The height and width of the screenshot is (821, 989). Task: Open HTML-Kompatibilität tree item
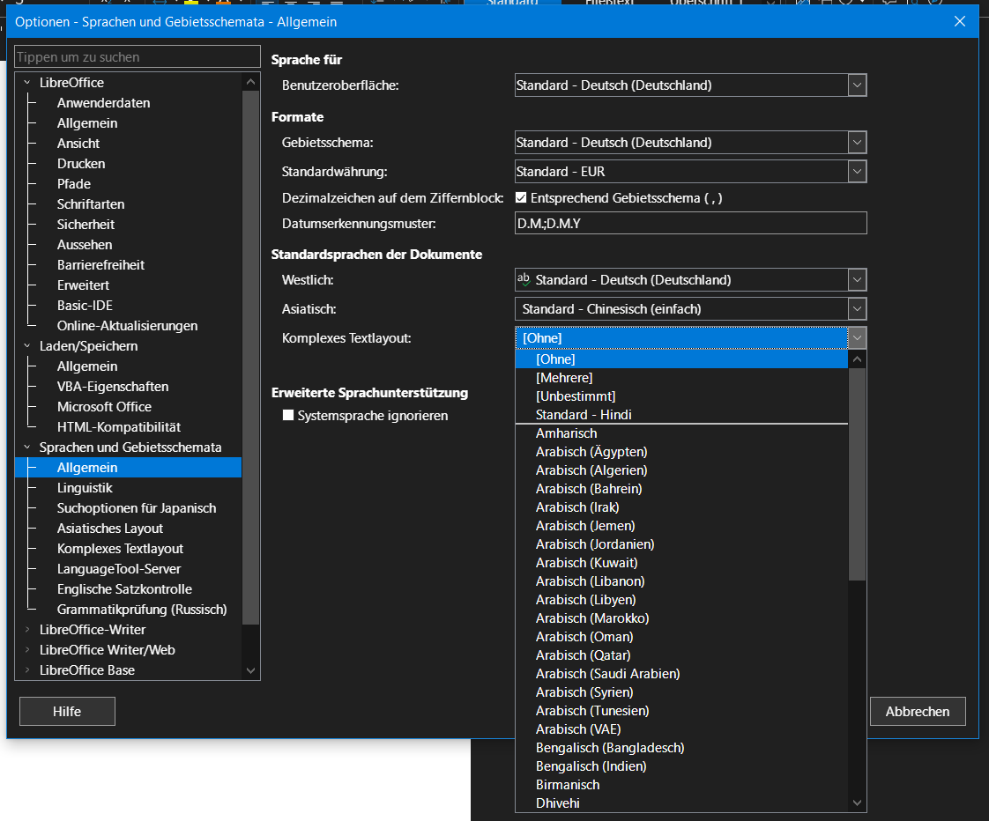119,427
